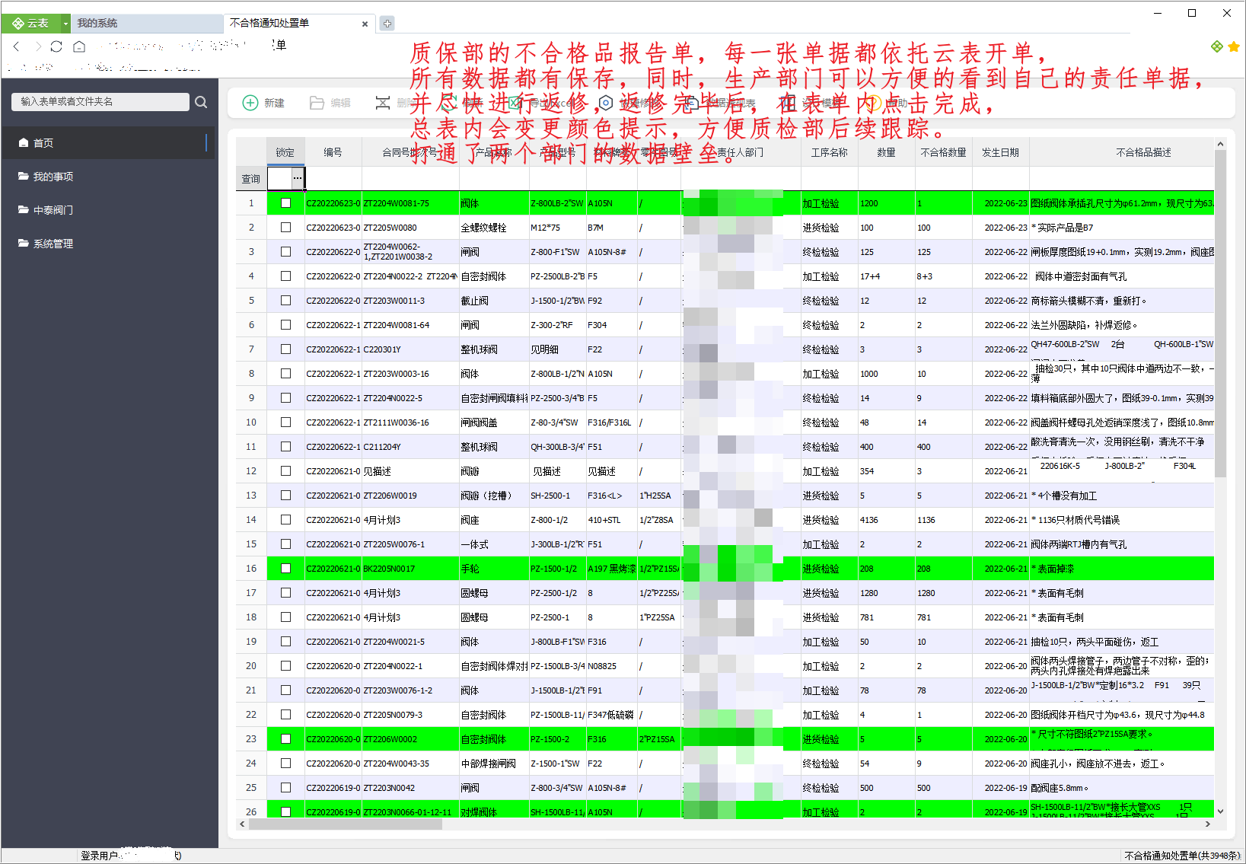Image resolution: width=1246 pixels, height=864 pixels.
Task: Select 首页 in the sidebar
Action: pyautogui.click(x=109, y=143)
